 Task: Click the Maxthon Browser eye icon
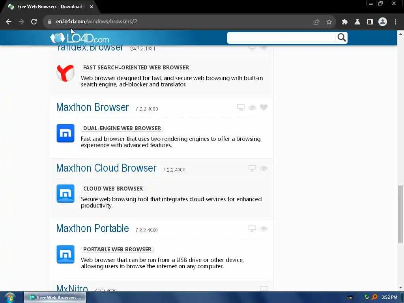(252, 108)
